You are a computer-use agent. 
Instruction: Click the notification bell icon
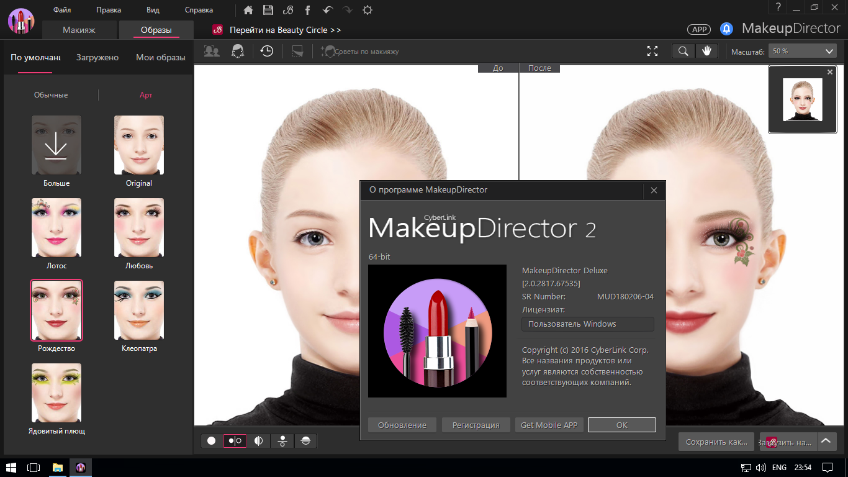(726, 29)
